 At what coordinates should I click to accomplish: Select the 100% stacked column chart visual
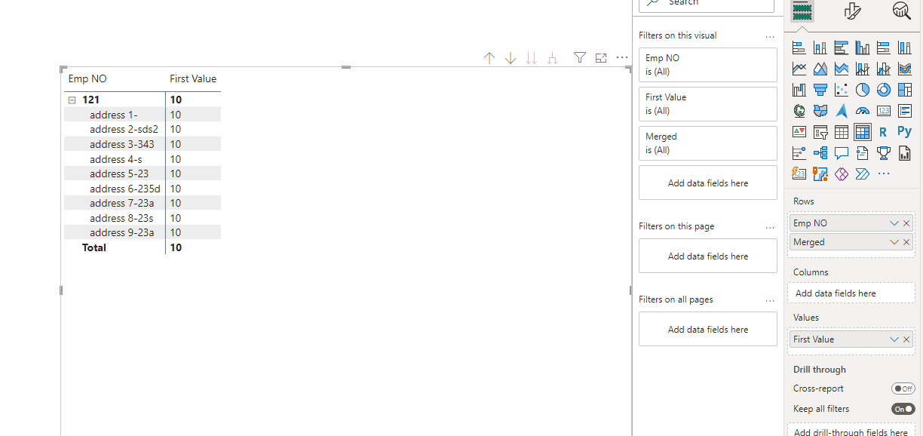coord(905,48)
